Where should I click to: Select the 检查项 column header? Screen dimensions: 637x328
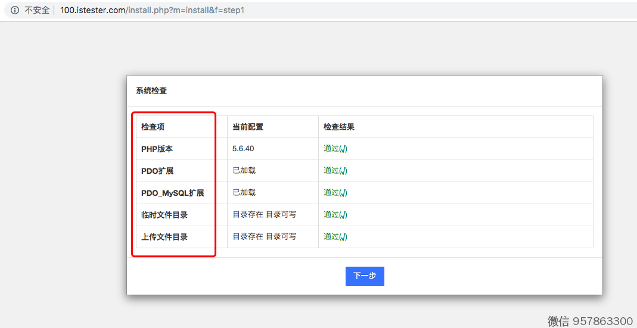153,127
